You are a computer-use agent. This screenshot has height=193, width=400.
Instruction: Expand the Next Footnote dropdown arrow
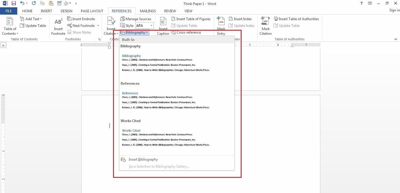pos(98,26)
